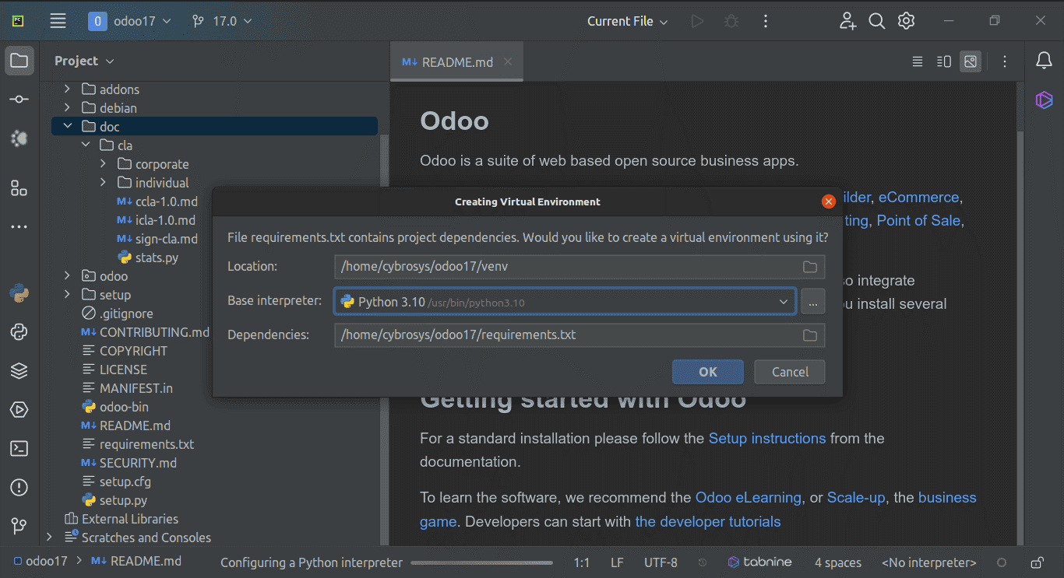Switch markdown to preview-only view
Screen dimensions: 1064x578
pyautogui.click(x=971, y=61)
